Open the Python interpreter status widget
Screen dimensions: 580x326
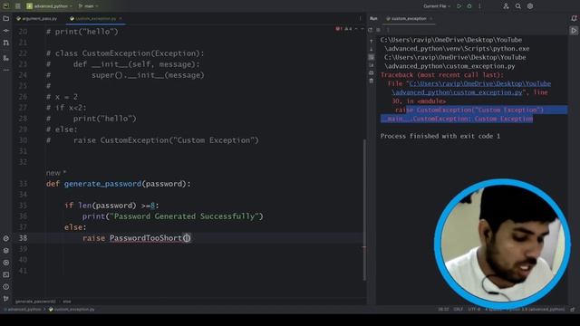(x=536, y=310)
